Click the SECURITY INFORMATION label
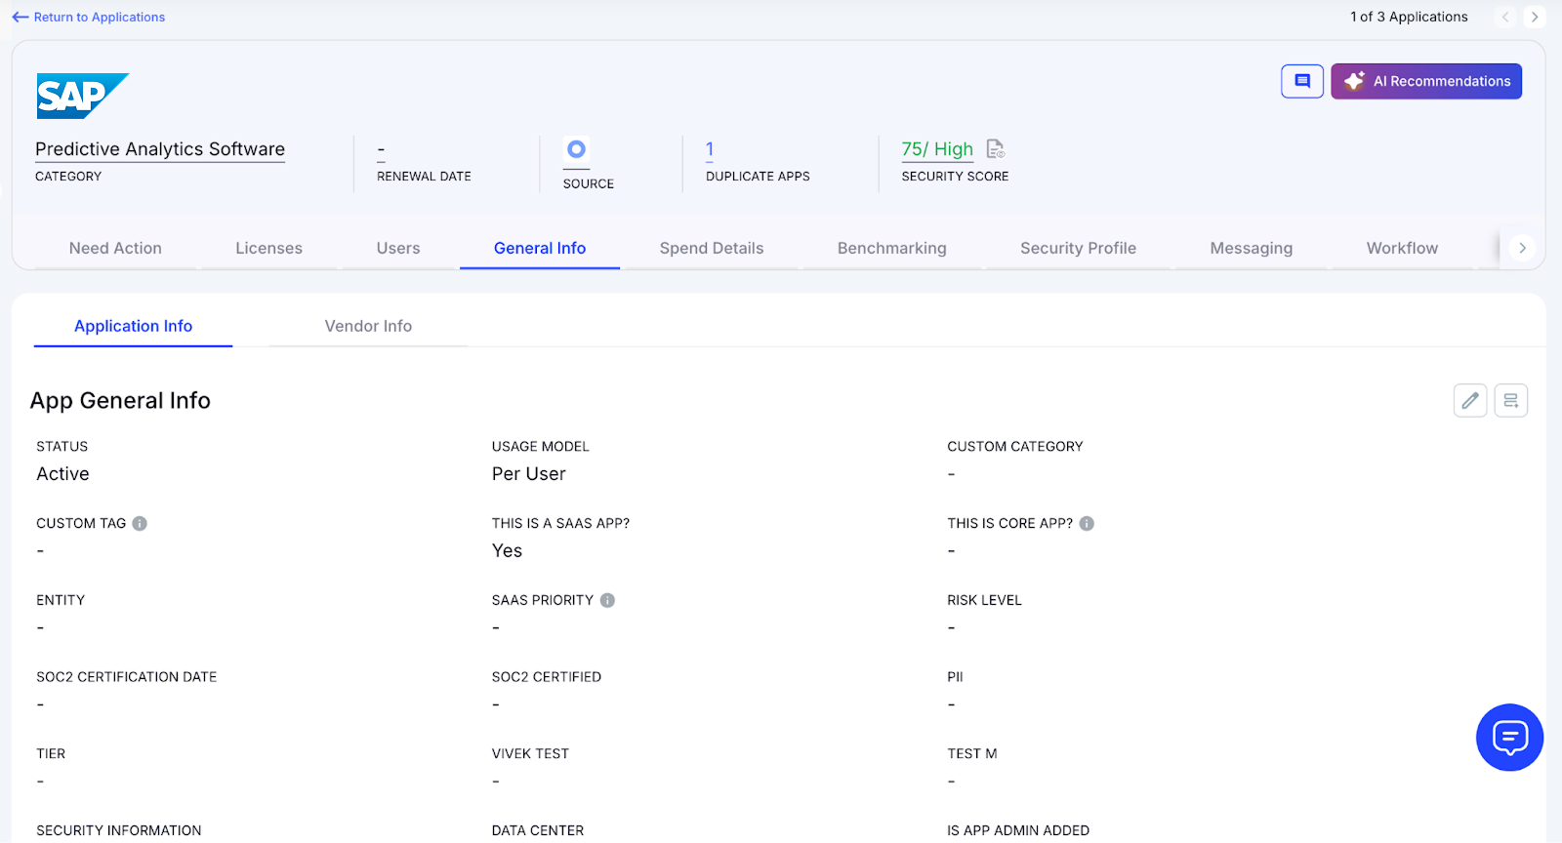 tap(119, 831)
